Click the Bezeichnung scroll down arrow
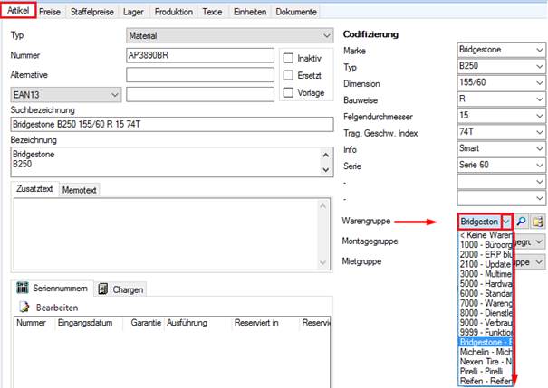 (326, 170)
